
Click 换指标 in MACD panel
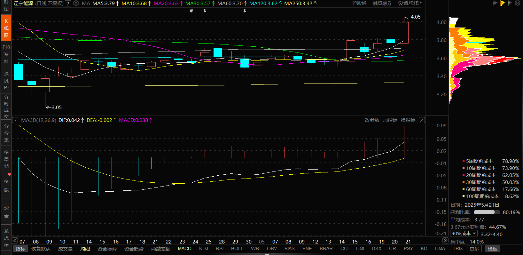point(408,120)
